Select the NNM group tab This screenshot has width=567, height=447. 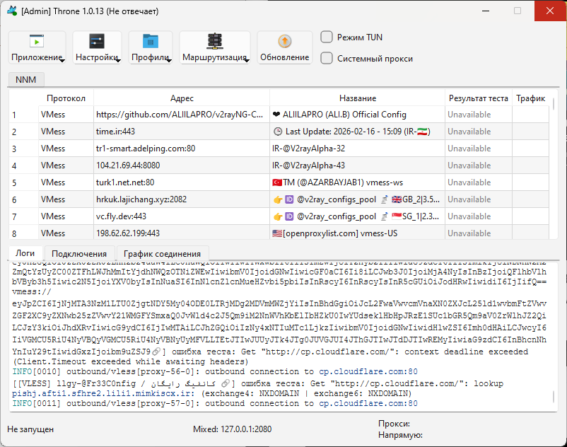[x=27, y=80]
